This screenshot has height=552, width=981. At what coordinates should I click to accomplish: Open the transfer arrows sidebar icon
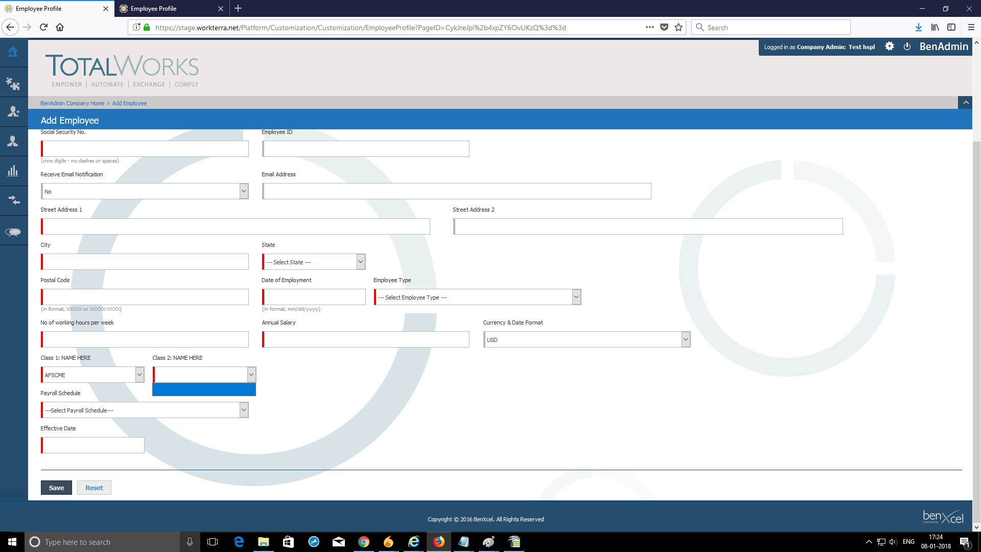pyautogui.click(x=13, y=200)
